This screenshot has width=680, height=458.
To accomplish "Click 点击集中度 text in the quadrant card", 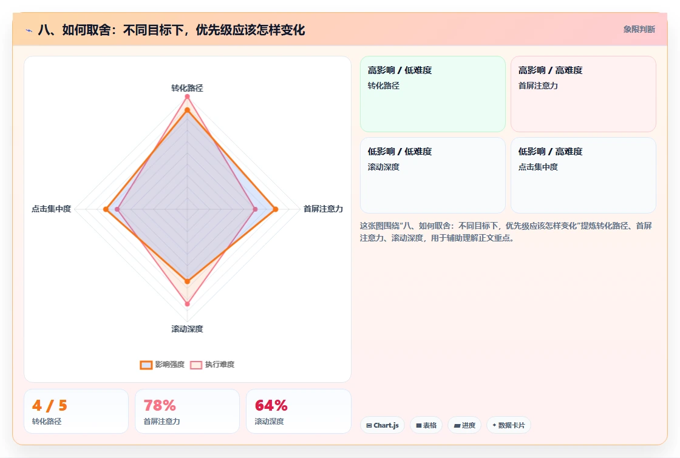I will pyautogui.click(x=538, y=167).
